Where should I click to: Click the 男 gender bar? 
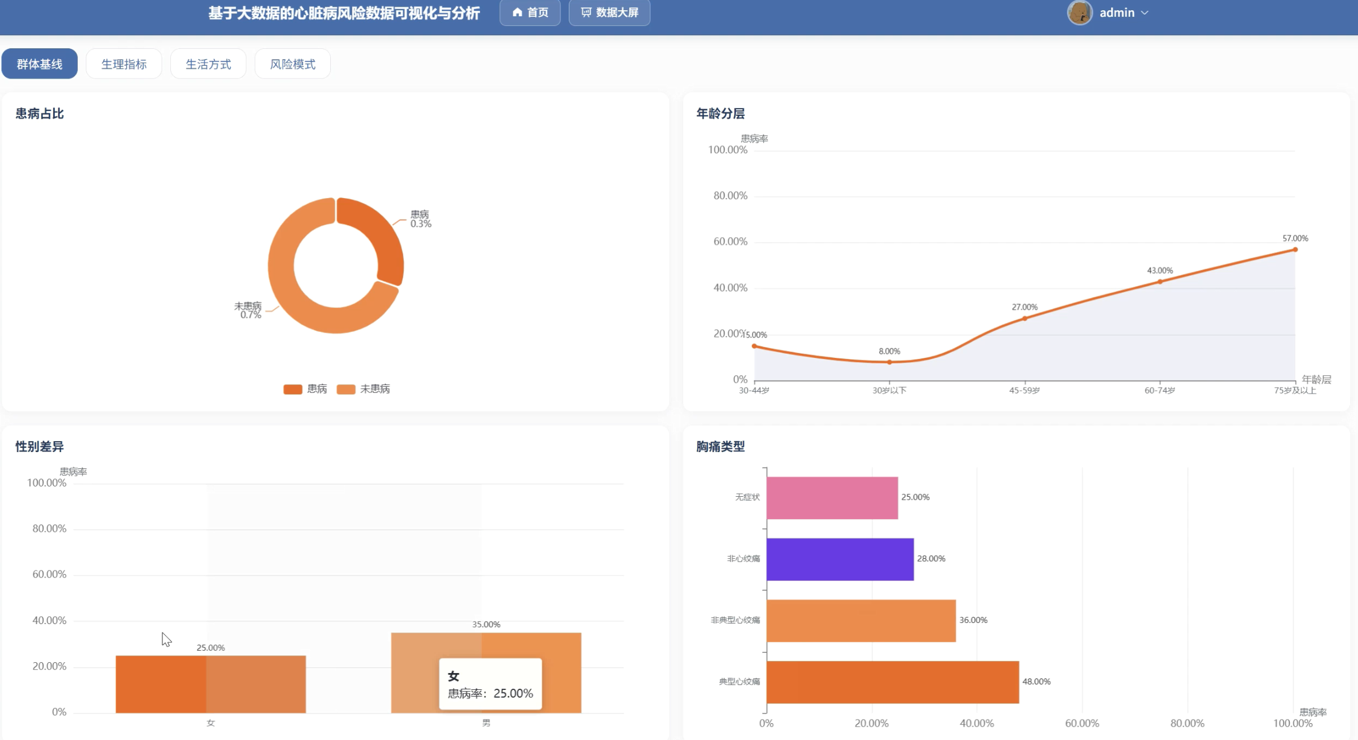click(x=486, y=672)
